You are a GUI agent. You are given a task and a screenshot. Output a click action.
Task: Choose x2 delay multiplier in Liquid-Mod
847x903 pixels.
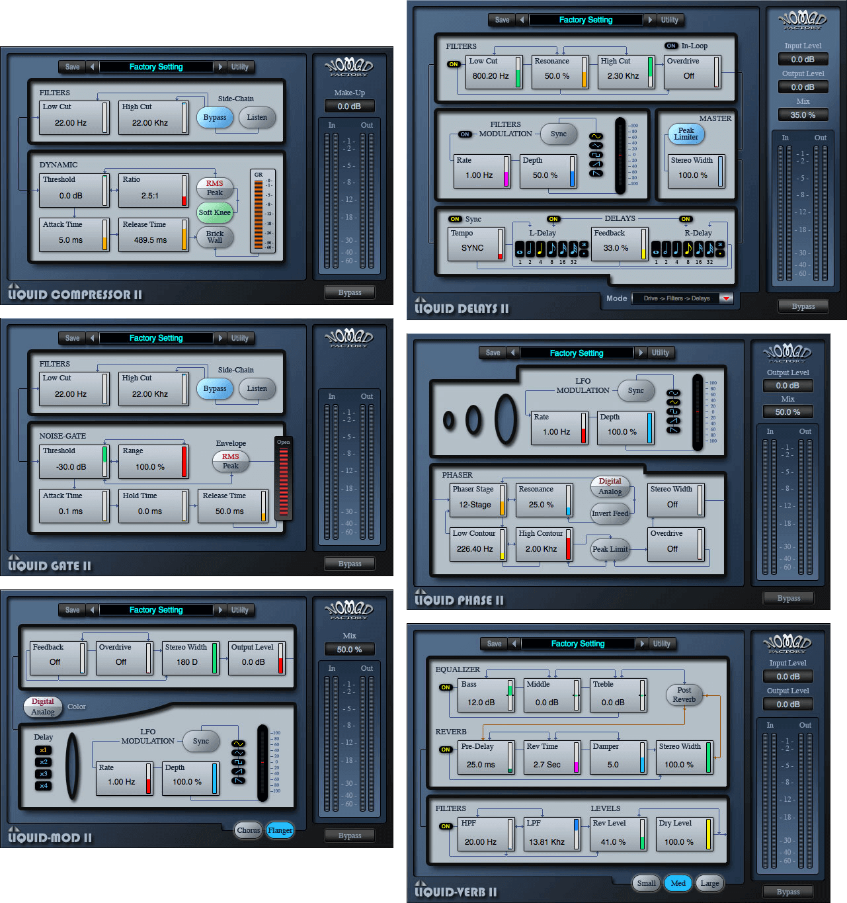coord(43,762)
